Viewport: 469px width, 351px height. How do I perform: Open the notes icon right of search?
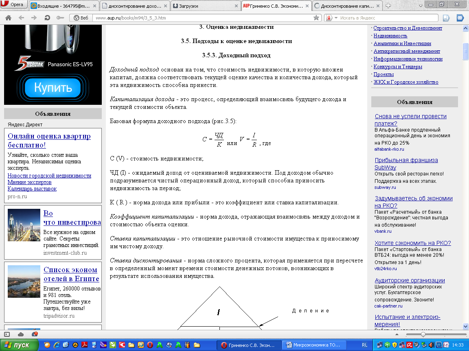click(x=446, y=18)
